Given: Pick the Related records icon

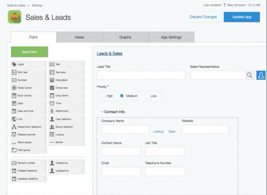Looking at the screenshot, I should 14,134.
